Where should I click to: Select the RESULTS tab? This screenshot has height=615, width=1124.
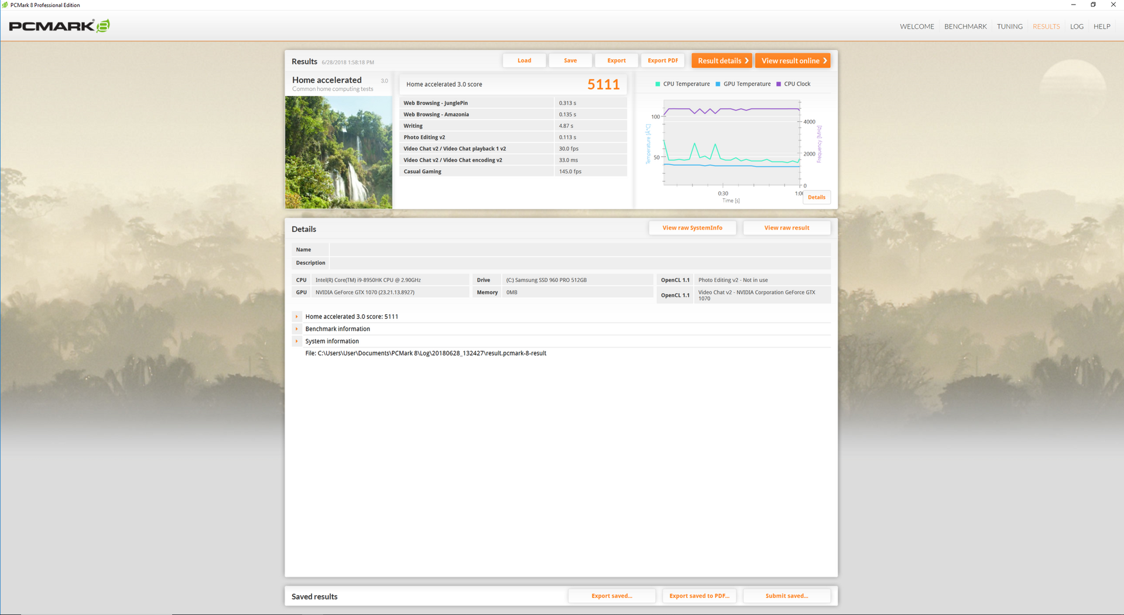coord(1046,26)
